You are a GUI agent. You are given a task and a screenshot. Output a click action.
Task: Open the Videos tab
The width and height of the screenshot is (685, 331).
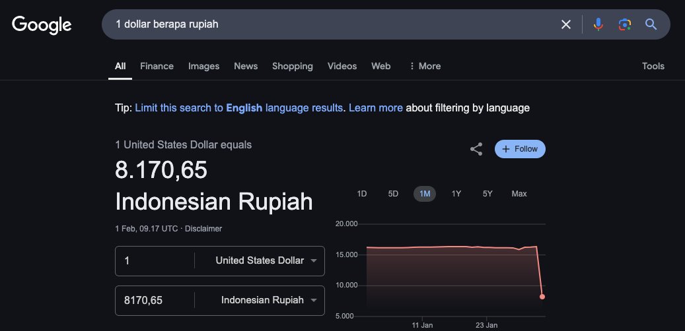pyautogui.click(x=342, y=67)
